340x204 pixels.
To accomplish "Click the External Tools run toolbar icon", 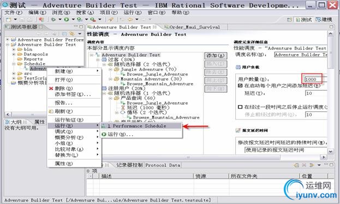I will [93, 20].
